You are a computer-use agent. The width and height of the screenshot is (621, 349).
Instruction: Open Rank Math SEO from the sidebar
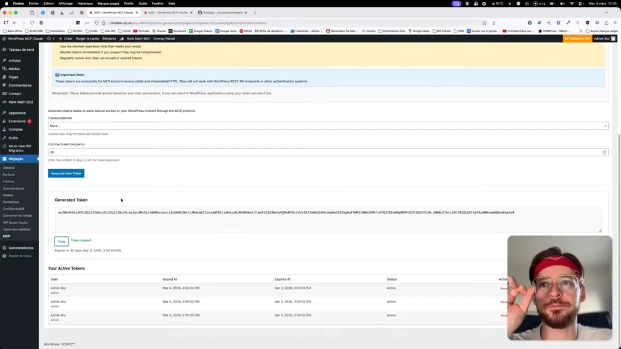pos(21,102)
